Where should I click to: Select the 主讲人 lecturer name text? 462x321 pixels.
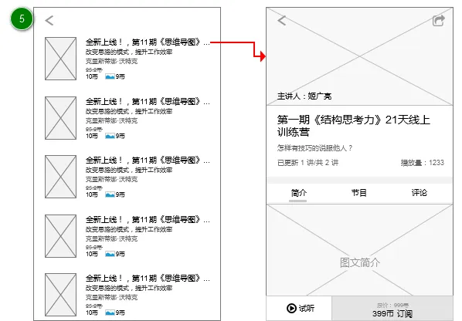[x=304, y=96]
